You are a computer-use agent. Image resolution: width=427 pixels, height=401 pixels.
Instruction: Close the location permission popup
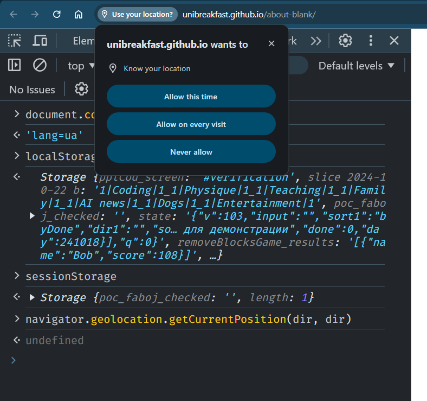[271, 43]
